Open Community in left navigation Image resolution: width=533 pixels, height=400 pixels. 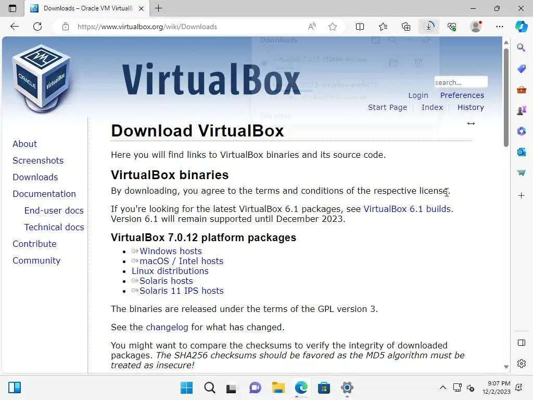[36, 260]
